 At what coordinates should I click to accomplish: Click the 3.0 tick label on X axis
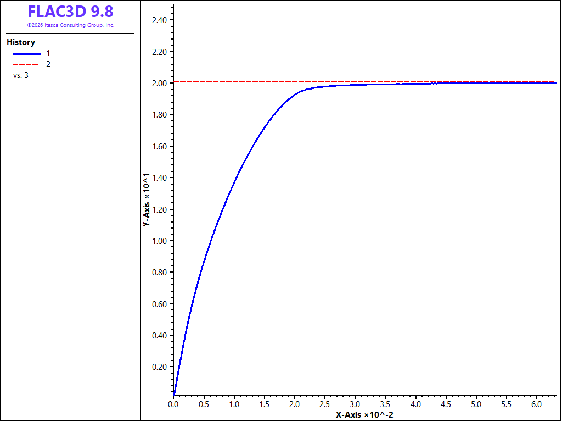click(355, 404)
